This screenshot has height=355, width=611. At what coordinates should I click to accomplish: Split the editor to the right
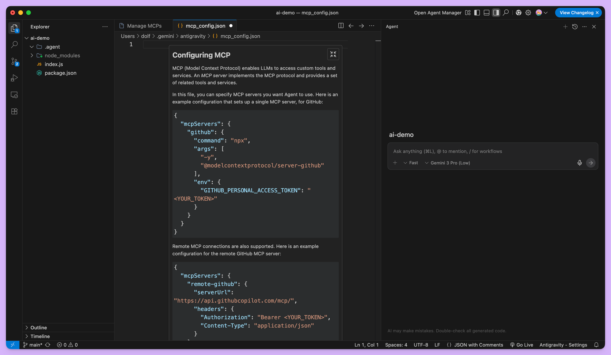[341, 26]
